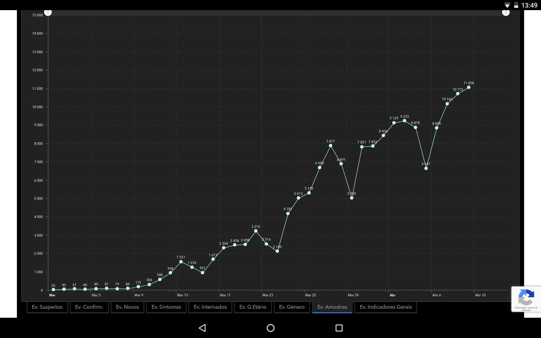Open recent apps square icon
This screenshot has width=541, height=338.
pos(339,328)
